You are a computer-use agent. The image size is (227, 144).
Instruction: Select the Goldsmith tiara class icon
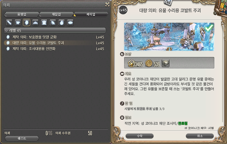35,23
